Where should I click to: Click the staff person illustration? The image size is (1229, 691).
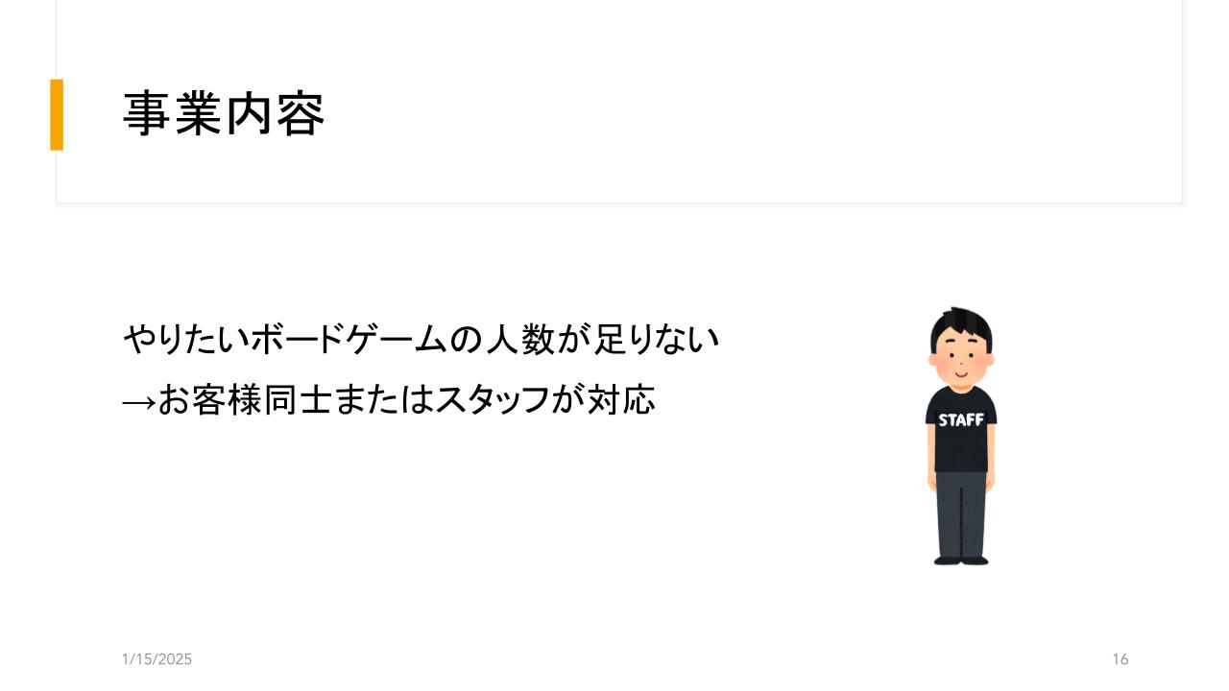(961, 436)
